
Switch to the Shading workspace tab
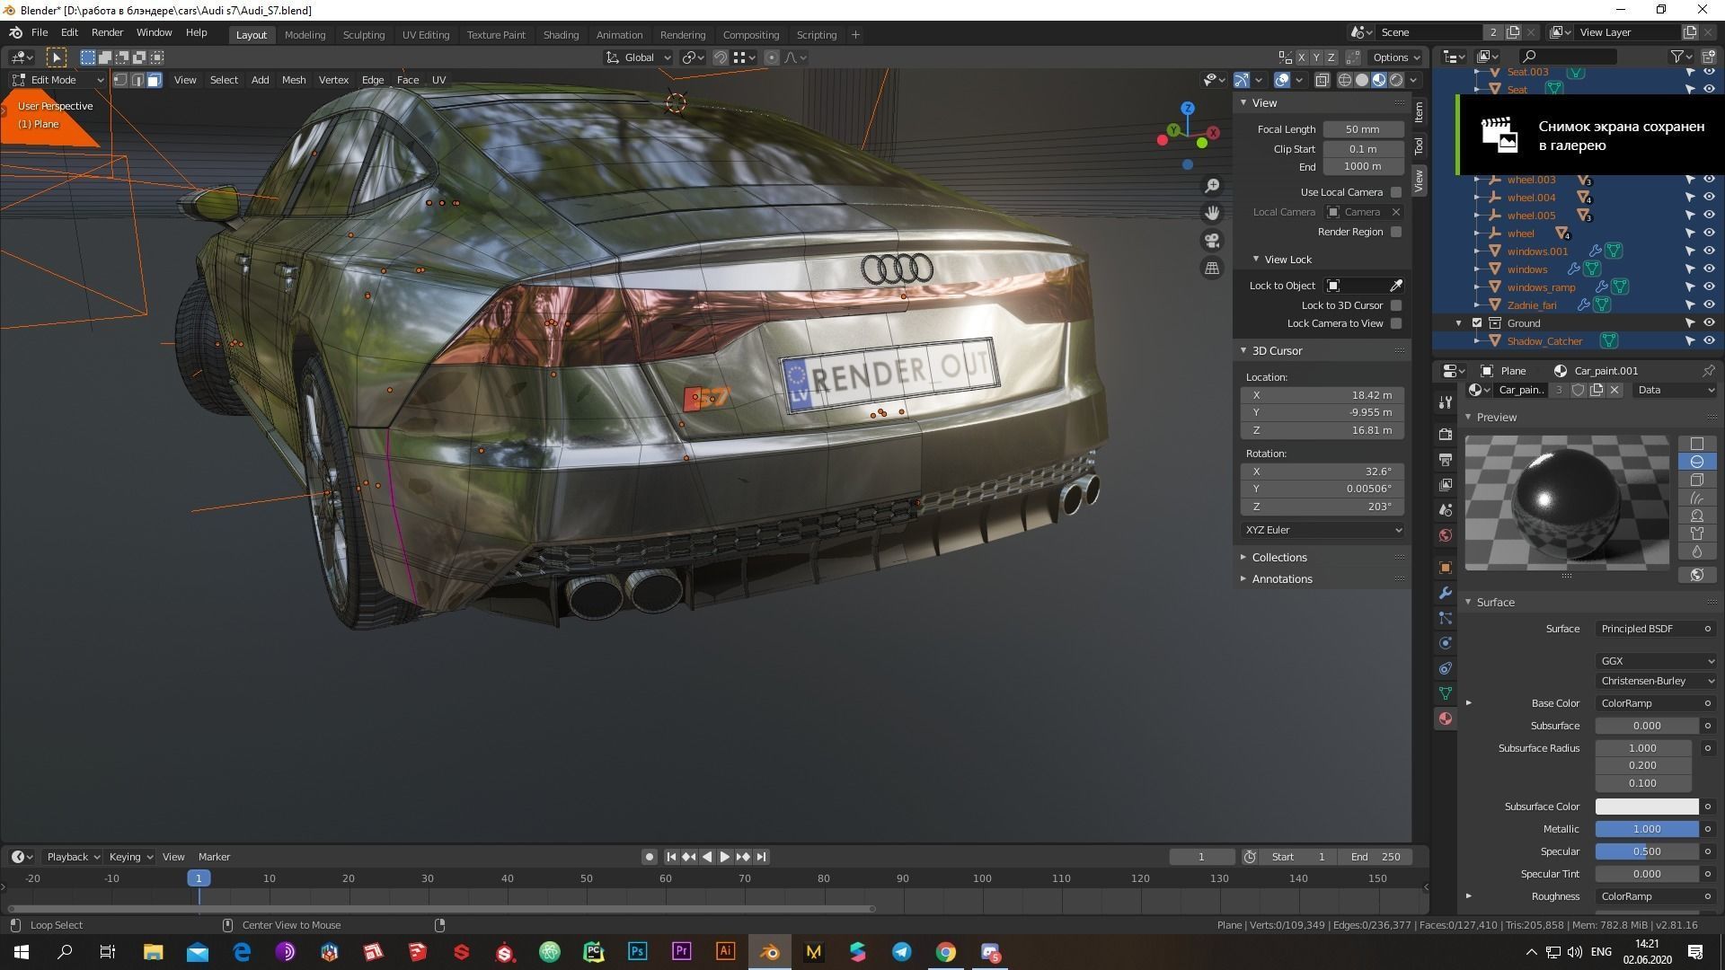[561, 35]
